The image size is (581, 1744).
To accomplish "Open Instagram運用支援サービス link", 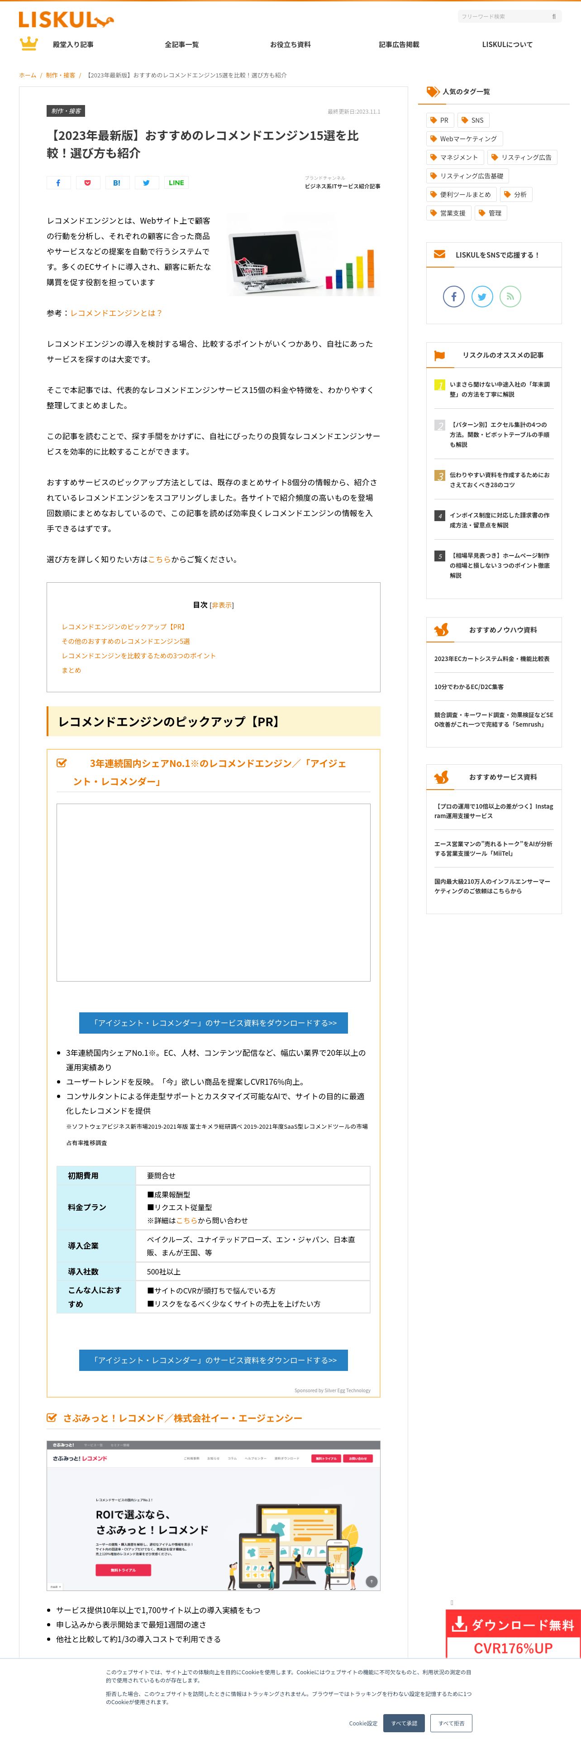I will 493,811.
